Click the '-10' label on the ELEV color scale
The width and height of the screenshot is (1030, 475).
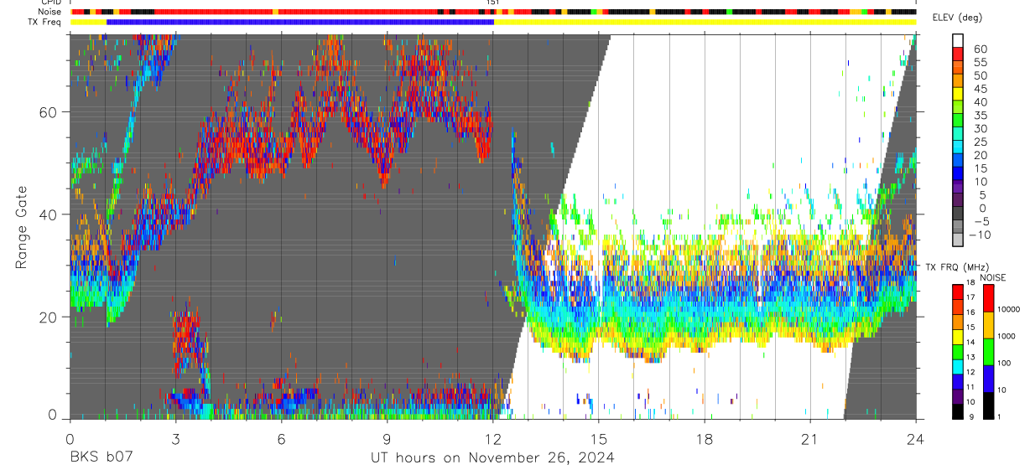click(980, 235)
